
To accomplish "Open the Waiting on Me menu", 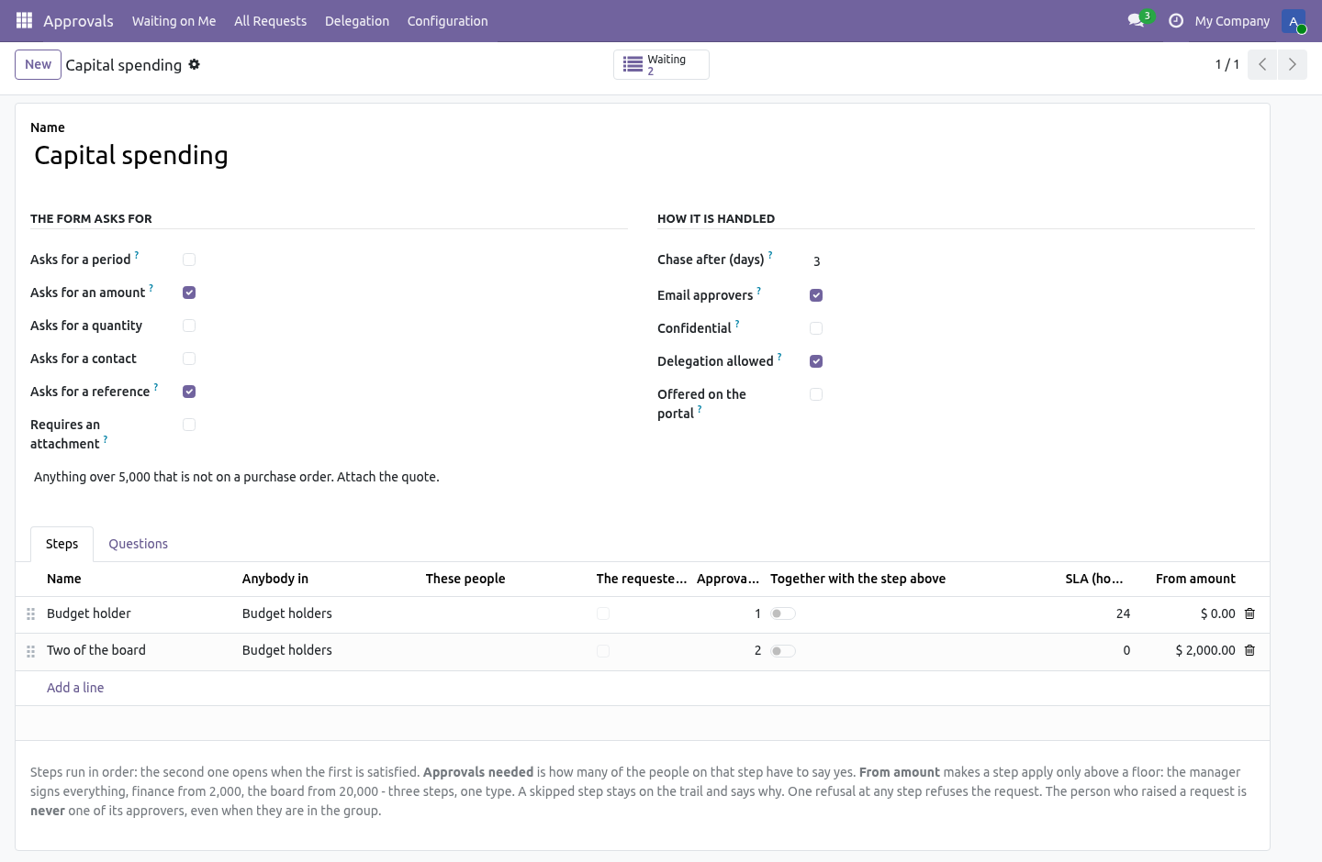I will (174, 20).
